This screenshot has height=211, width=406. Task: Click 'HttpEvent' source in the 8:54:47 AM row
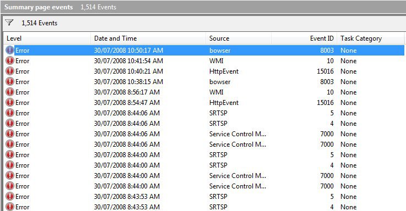tap(224, 103)
